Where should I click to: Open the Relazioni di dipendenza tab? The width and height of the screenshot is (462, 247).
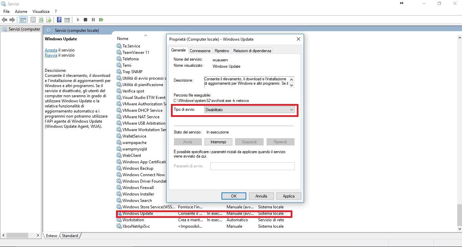[x=252, y=51]
